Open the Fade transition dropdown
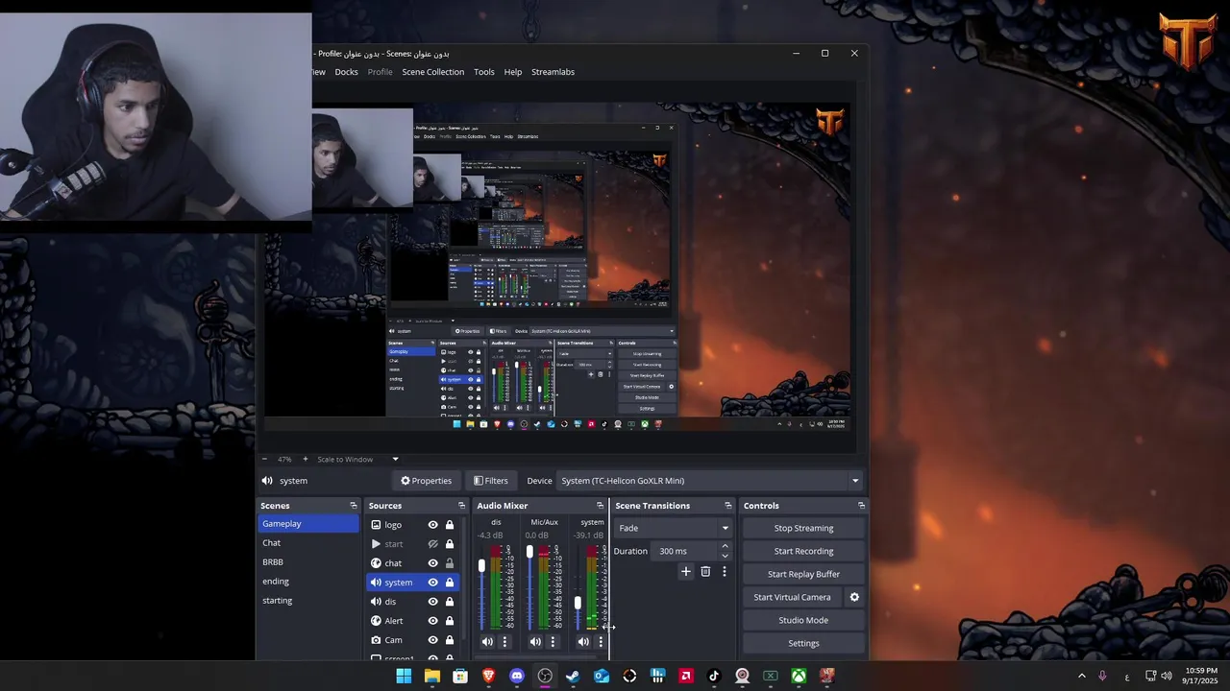This screenshot has height=691, width=1230. coord(673,528)
